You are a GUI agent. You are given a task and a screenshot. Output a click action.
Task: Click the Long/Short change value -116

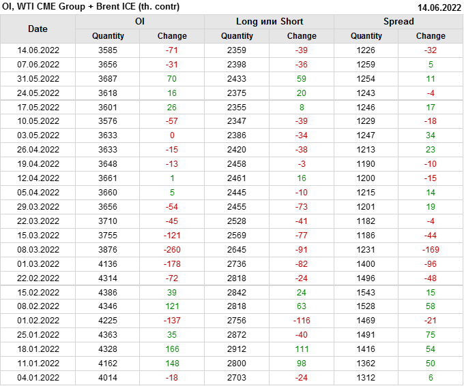302,321
